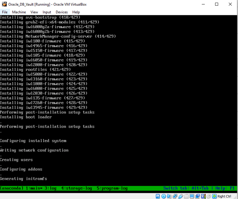238x199 pixels.
Task: Open the Help menu
Action: 76,12
